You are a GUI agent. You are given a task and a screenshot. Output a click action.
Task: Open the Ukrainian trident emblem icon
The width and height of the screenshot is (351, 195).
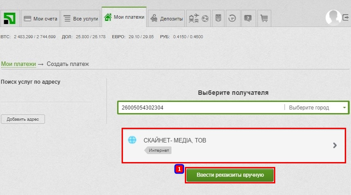coord(218,19)
